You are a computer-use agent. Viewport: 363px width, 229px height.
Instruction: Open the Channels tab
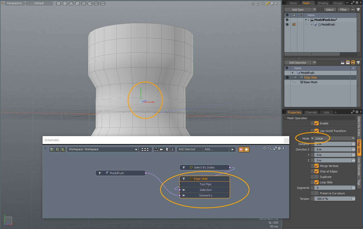coord(311,112)
